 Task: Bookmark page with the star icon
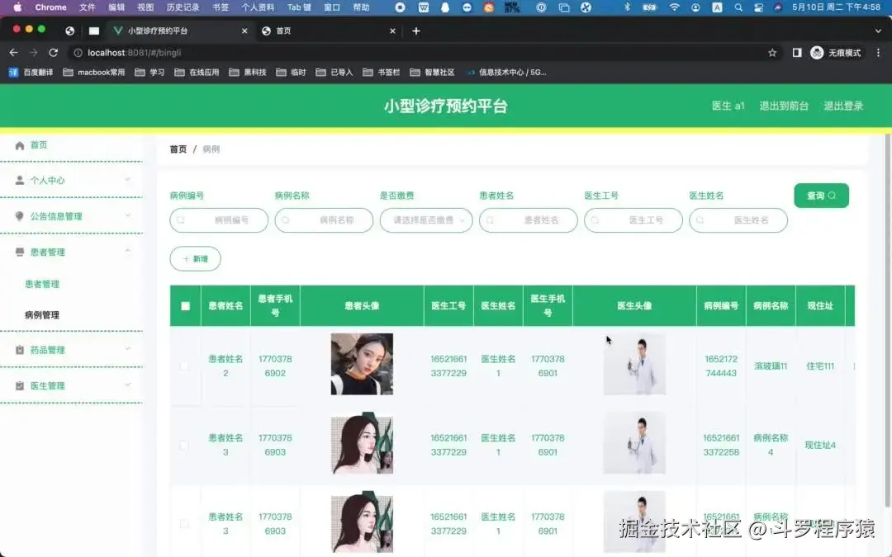772,52
